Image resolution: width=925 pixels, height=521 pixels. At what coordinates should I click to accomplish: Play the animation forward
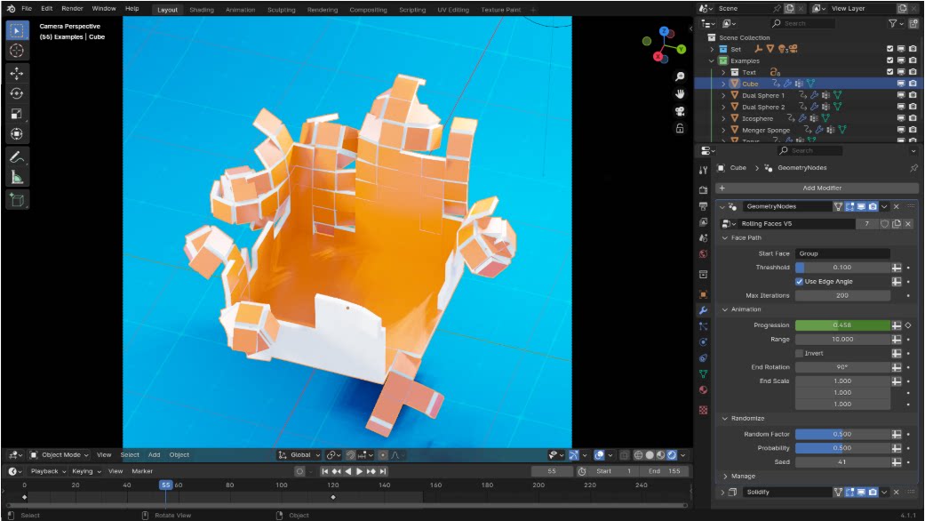click(359, 471)
